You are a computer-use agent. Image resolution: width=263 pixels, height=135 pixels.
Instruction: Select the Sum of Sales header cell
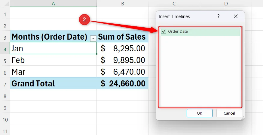coord(122,36)
